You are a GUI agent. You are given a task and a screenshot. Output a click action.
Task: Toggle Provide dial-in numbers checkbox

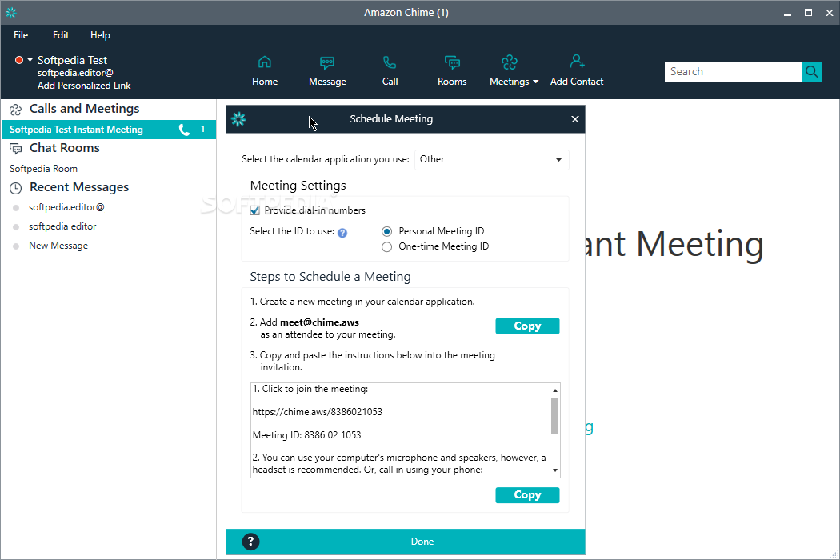(255, 210)
